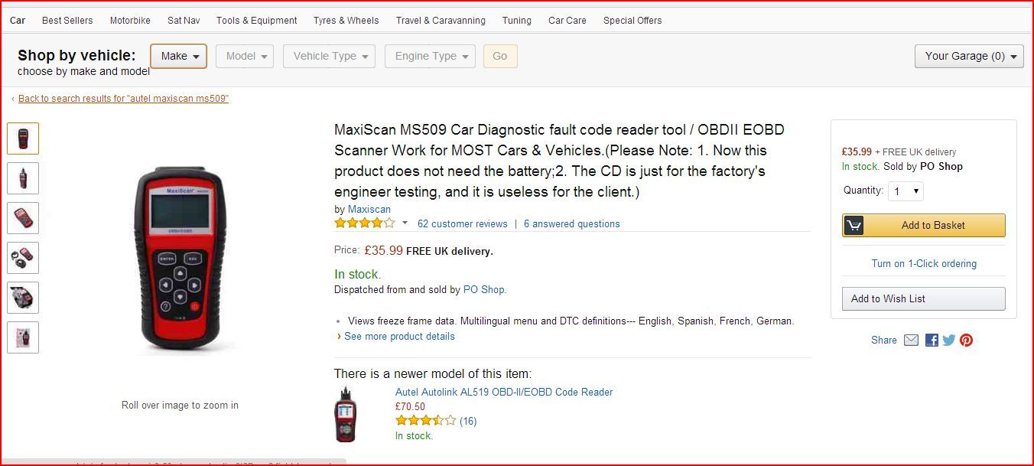The image size is (1034, 466).
Task: Select the last packaged product thumbnail
Action: coord(23,337)
